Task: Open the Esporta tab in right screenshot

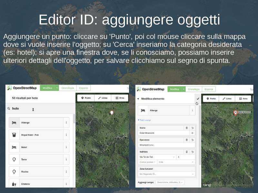Action: pos(209,89)
